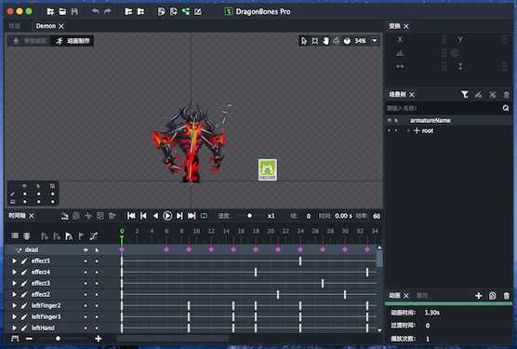Click the filter funnel icon in scene tree
Screen dimensions: 517x349
(465, 95)
